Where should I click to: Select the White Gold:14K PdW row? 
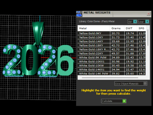point(112,73)
